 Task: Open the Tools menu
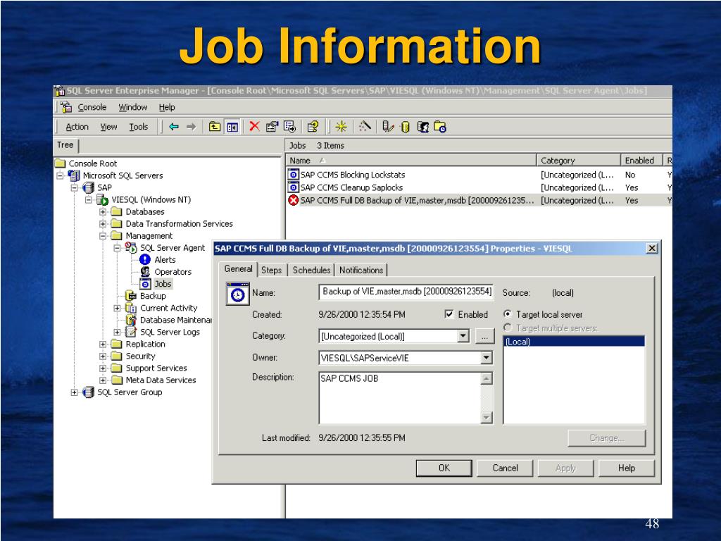(x=139, y=127)
